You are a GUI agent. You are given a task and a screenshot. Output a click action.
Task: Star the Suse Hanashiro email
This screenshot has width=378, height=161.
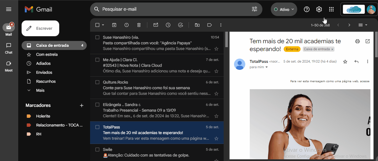(216, 49)
